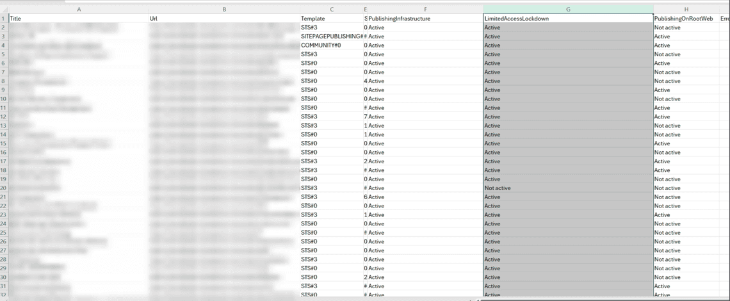Select column G header

[x=568, y=10]
